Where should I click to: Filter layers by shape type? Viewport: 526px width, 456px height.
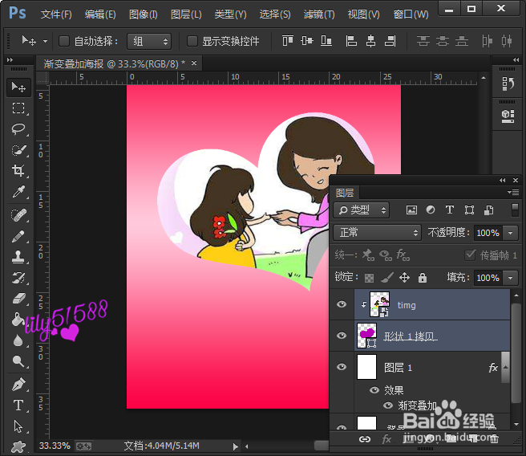(469, 210)
